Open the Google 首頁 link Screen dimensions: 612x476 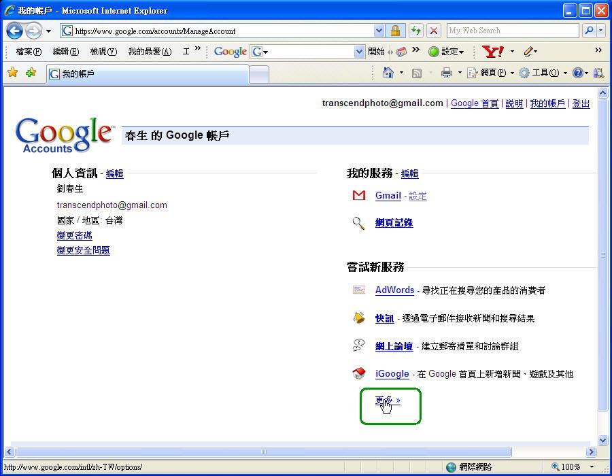pos(475,103)
